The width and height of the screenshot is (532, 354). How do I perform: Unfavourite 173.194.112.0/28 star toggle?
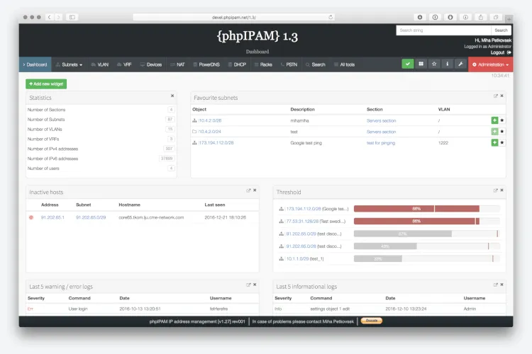tap(502, 142)
